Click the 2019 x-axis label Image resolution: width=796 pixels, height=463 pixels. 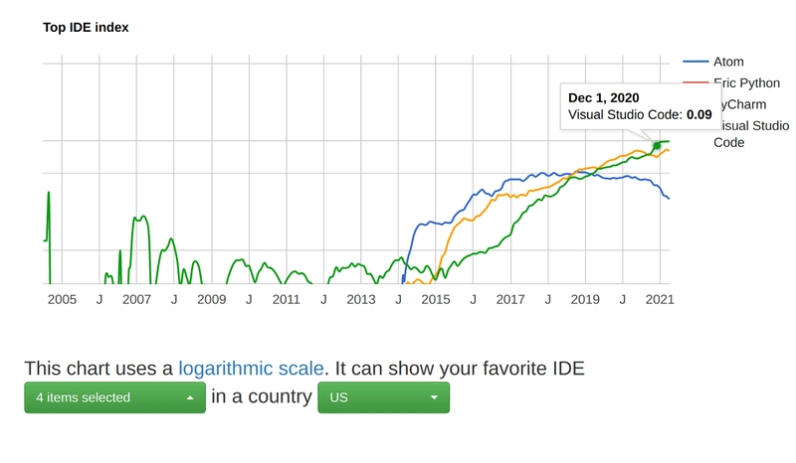[x=585, y=299]
